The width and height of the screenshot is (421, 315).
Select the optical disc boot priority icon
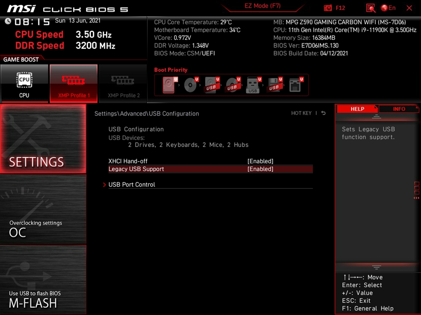point(191,85)
